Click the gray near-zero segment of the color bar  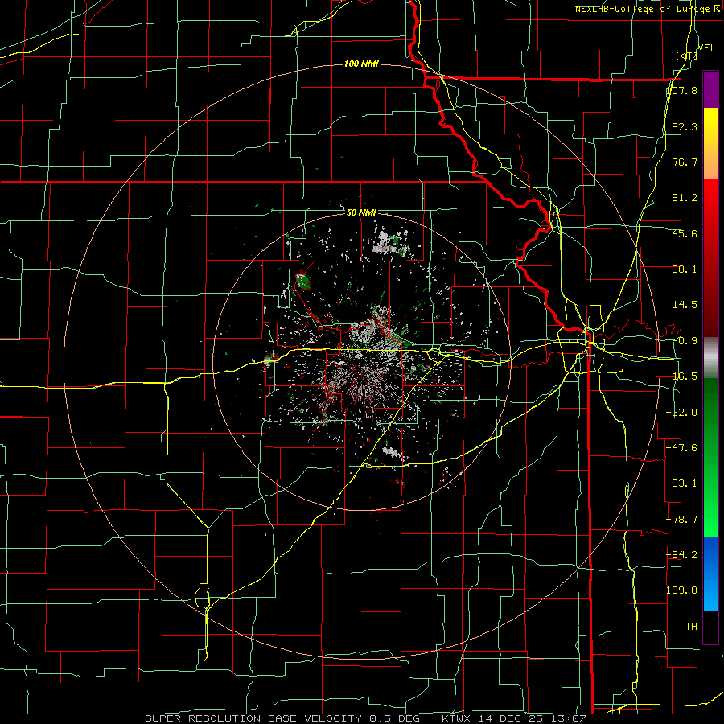(x=710, y=357)
